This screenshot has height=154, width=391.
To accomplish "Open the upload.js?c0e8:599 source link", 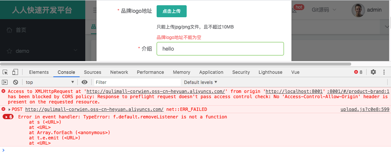I will tap(365, 109).
